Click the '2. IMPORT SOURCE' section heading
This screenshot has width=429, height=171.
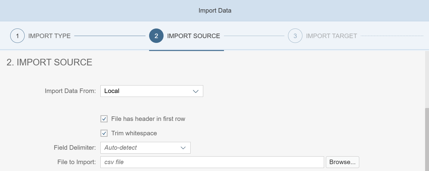49,62
